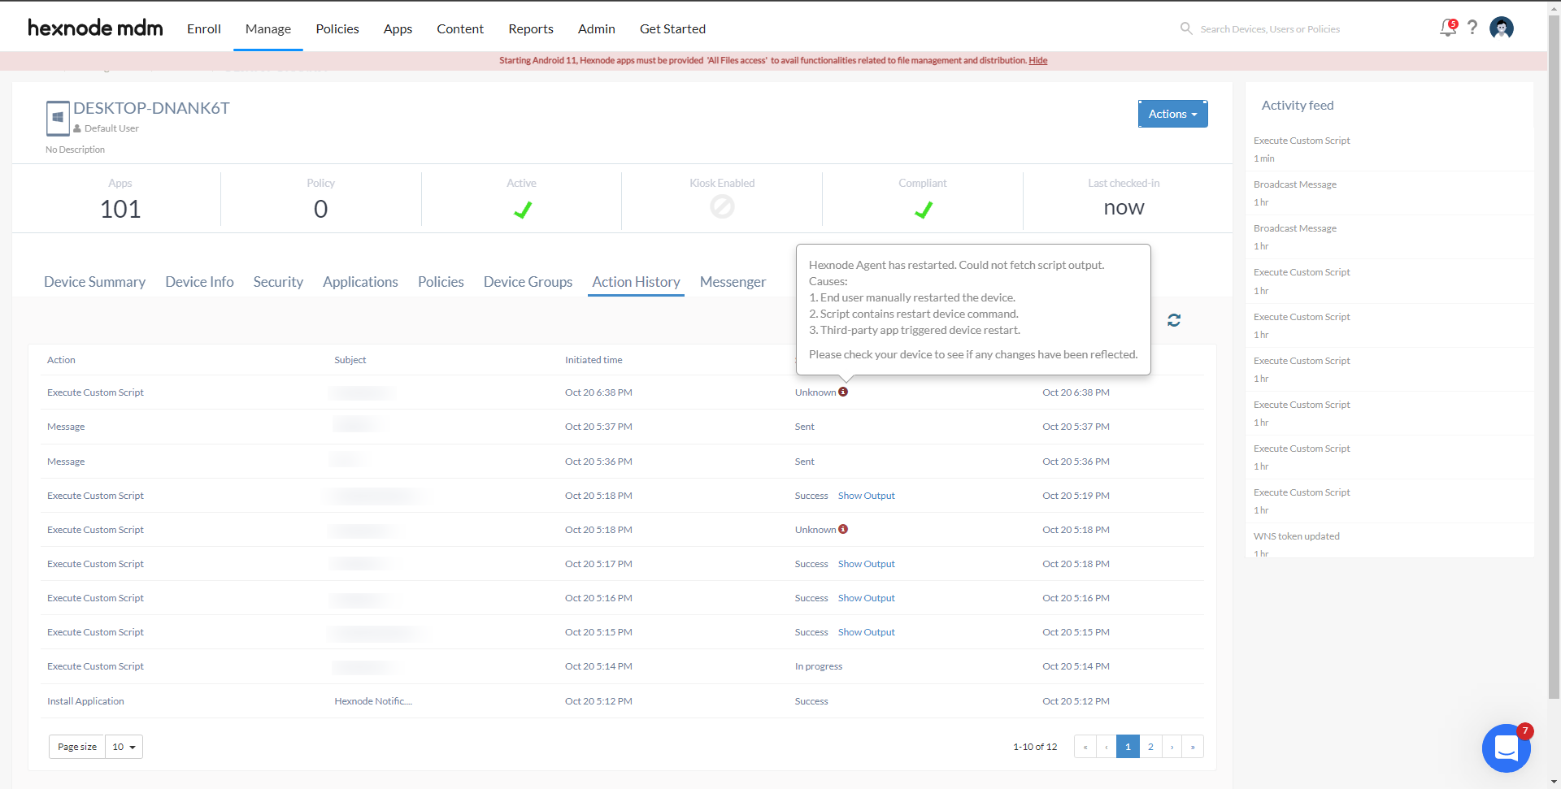Refresh the action history list

(x=1174, y=320)
